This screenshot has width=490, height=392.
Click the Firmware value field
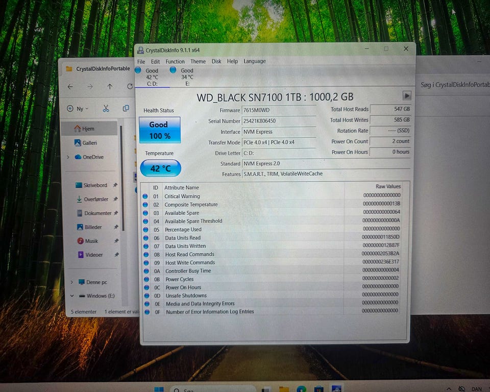click(x=279, y=110)
